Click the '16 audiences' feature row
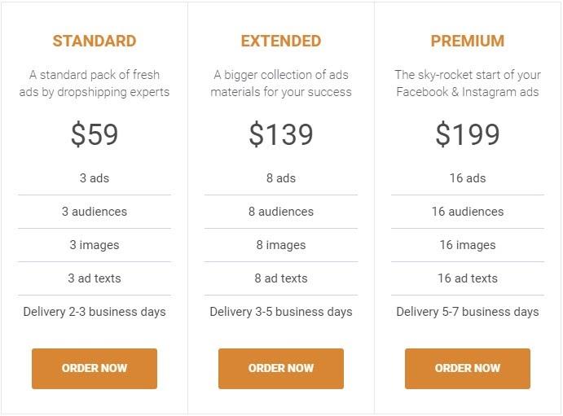The width and height of the screenshot is (563, 416). coord(468,212)
